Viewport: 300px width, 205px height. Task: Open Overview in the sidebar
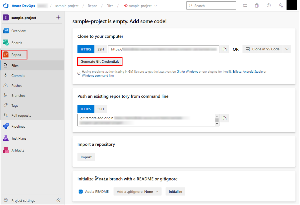pyautogui.click(x=32, y=31)
